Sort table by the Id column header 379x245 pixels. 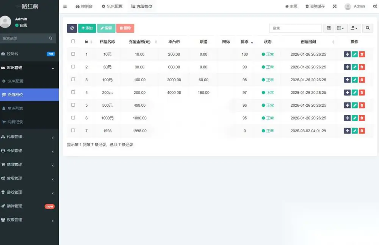coord(86,42)
